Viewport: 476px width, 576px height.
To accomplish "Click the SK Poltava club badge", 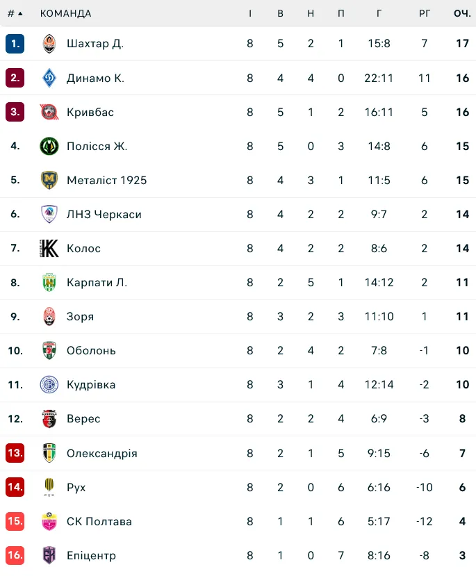I will point(49,521).
